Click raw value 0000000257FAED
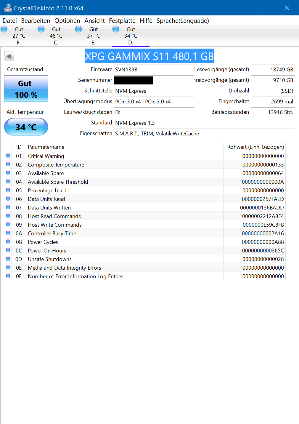 pos(263,199)
